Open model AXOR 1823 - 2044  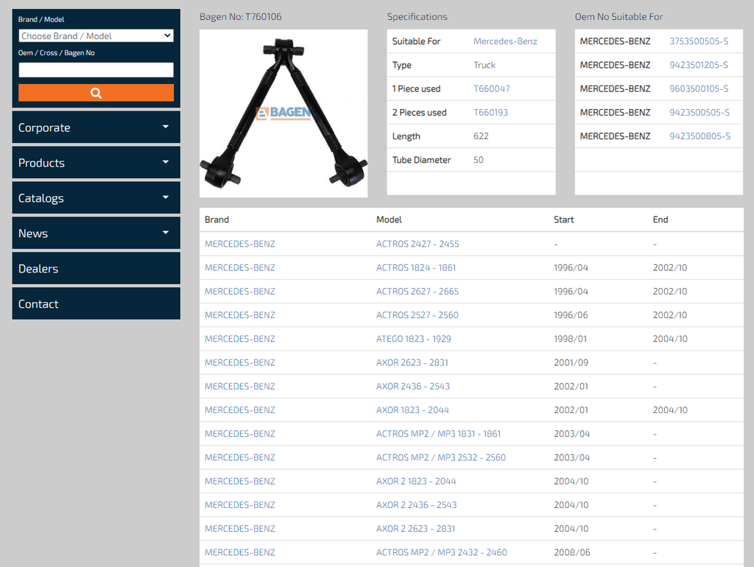coord(412,409)
